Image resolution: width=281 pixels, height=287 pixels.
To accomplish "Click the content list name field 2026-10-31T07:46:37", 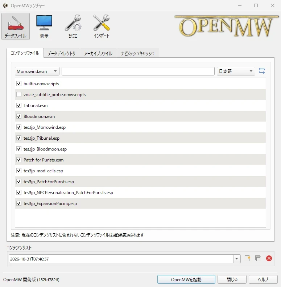I will [x=121, y=259].
